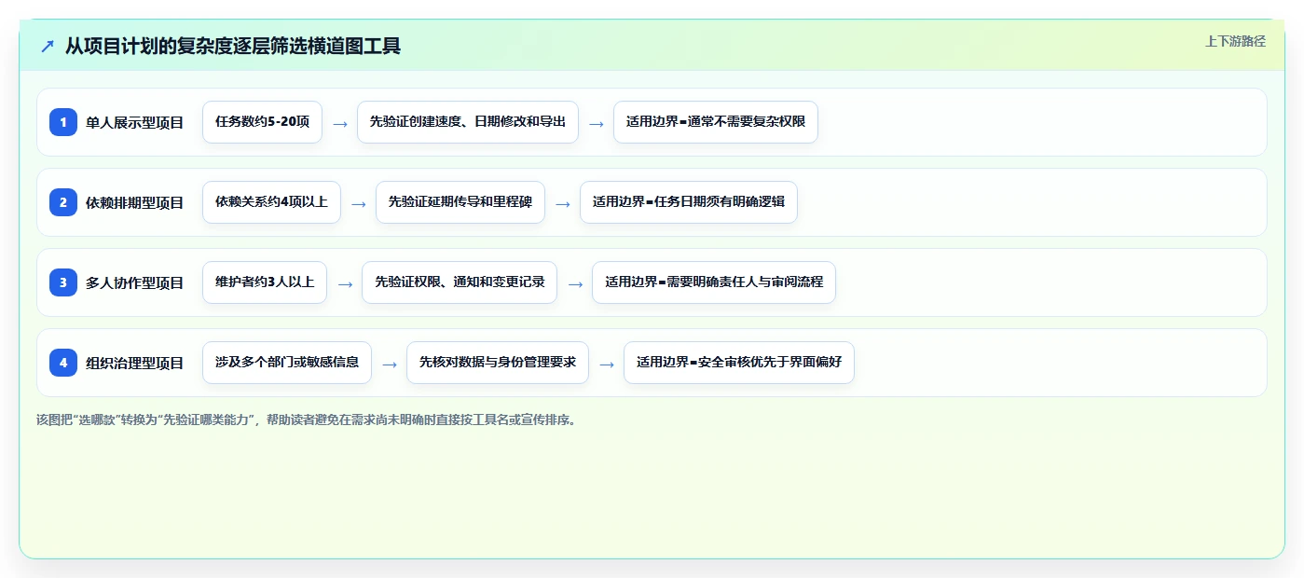Click the arrow after 先验证延期传导和里程碑
This screenshot has height=578, width=1304.
tap(563, 203)
